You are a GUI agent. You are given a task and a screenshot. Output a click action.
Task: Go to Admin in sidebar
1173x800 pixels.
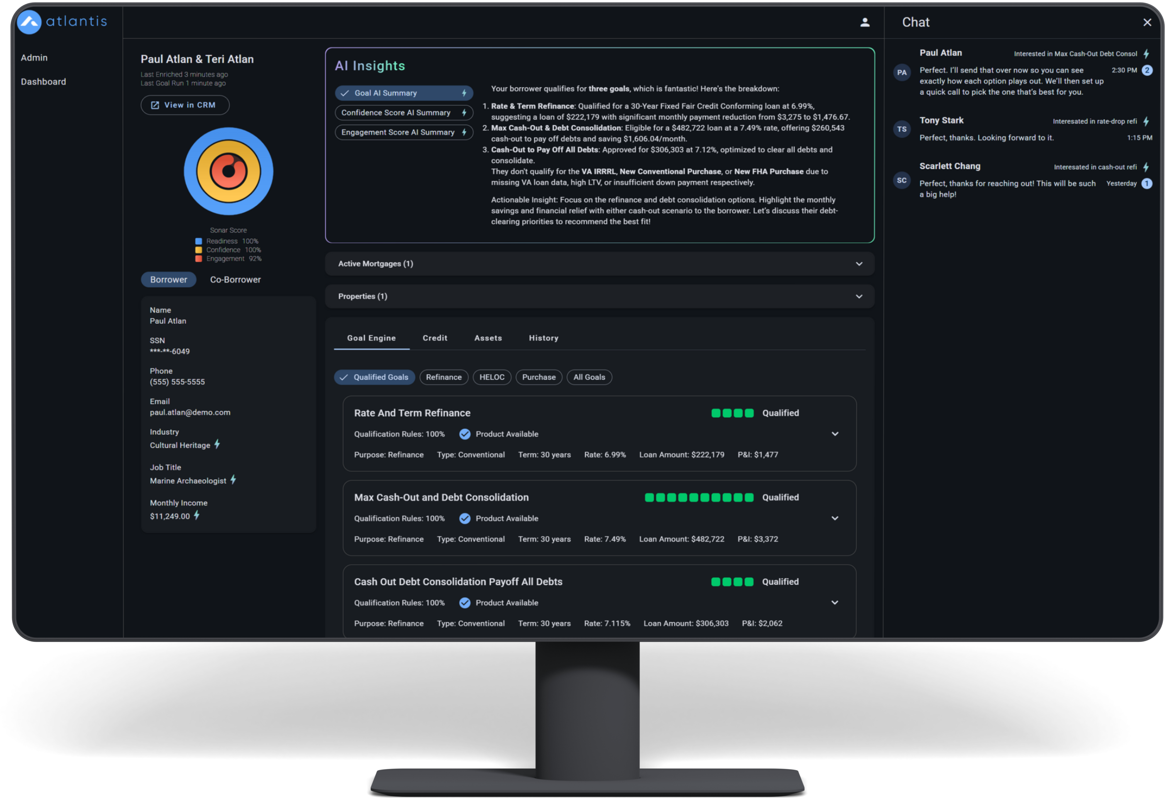tap(34, 58)
